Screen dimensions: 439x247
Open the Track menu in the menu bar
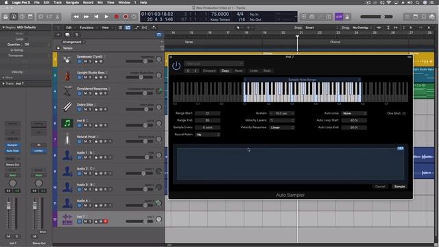58,3
